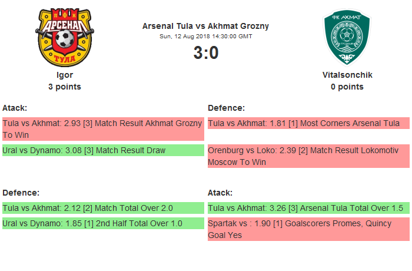This screenshot has width=412, height=271.
Task: Select the Most Corners Arsenal Tula bet row
Action: (308, 123)
